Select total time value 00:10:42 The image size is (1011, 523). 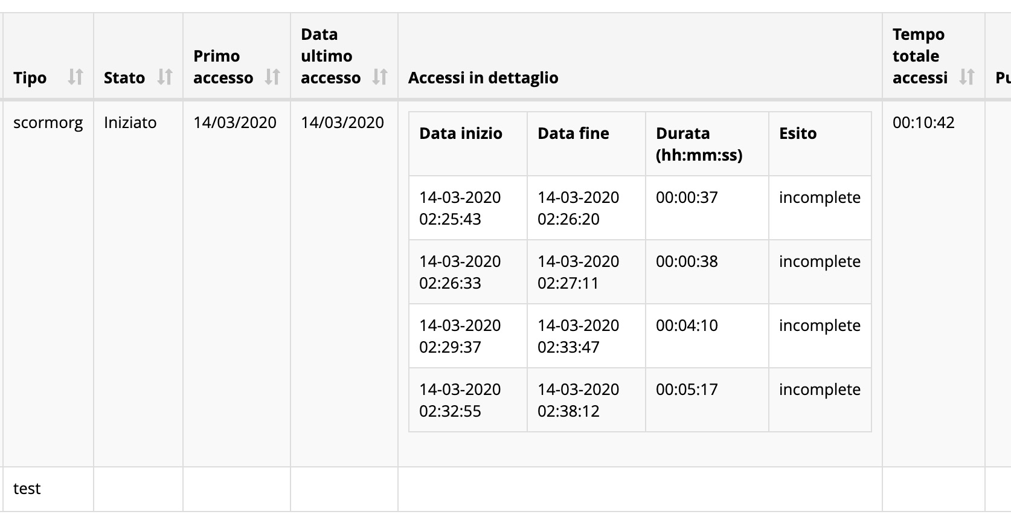(923, 123)
